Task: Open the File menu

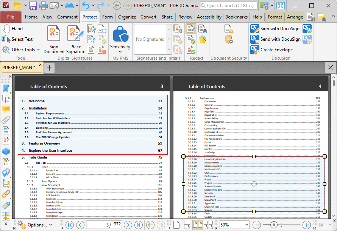Action: tap(11, 17)
